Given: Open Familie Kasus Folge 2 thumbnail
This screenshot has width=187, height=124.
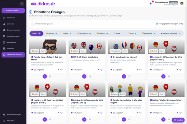Looking at the screenshot, I should (48, 46).
